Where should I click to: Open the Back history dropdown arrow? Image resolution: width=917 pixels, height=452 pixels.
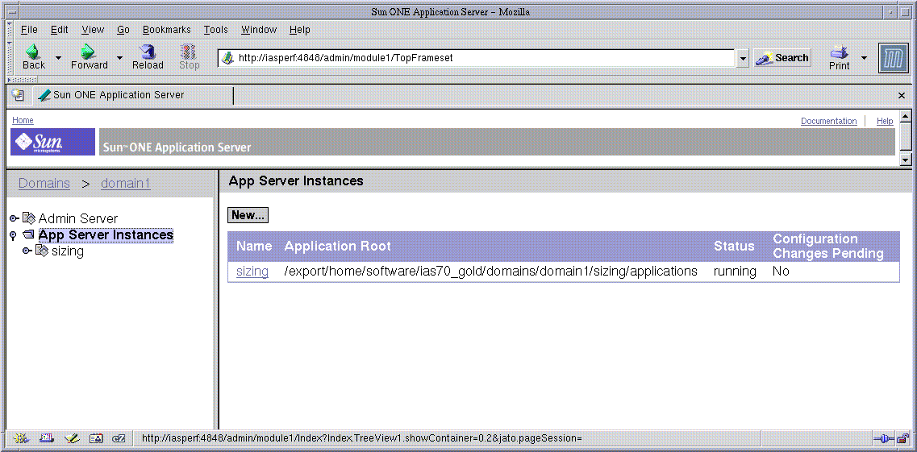pyautogui.click(x=58, y=58)
